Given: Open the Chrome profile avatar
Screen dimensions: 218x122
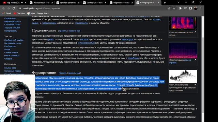Looking at the screenshot, I should [x=196, y=8].
